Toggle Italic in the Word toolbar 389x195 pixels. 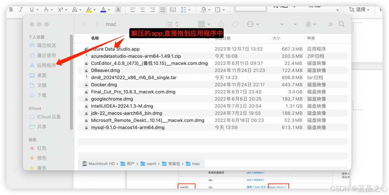[x=21, y=9]
